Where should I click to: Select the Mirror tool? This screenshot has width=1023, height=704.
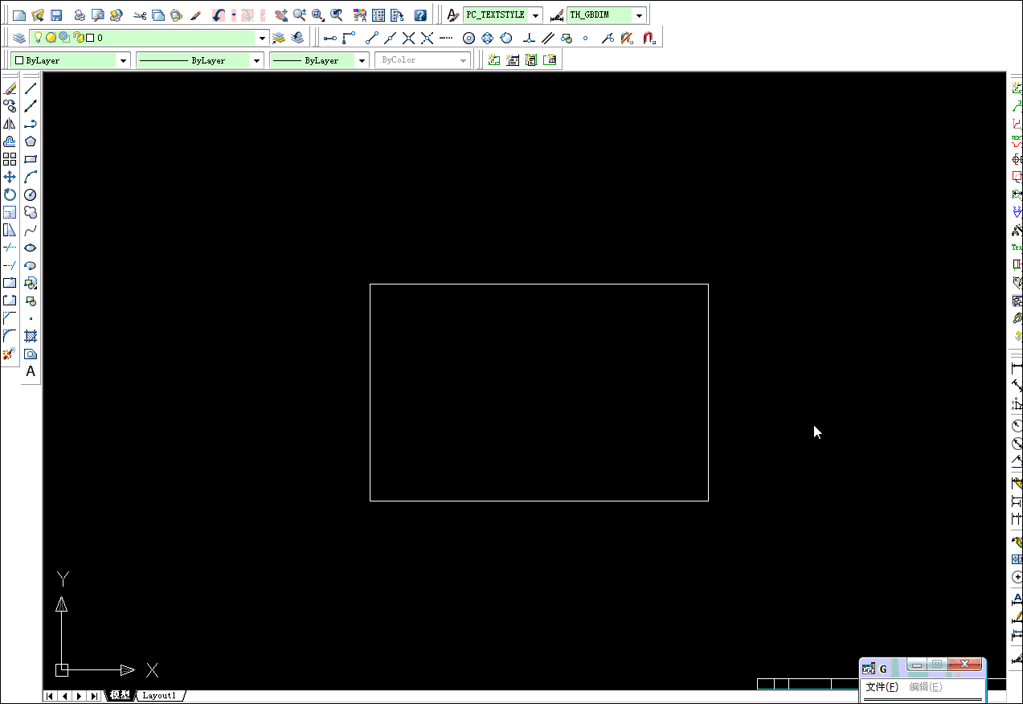(x=10, y=123)
